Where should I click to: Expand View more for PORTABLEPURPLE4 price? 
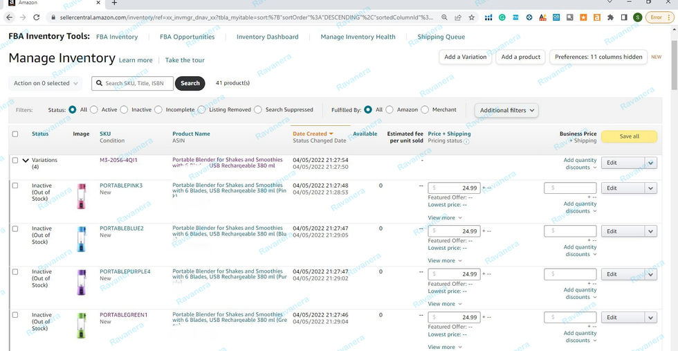(445, 304)
